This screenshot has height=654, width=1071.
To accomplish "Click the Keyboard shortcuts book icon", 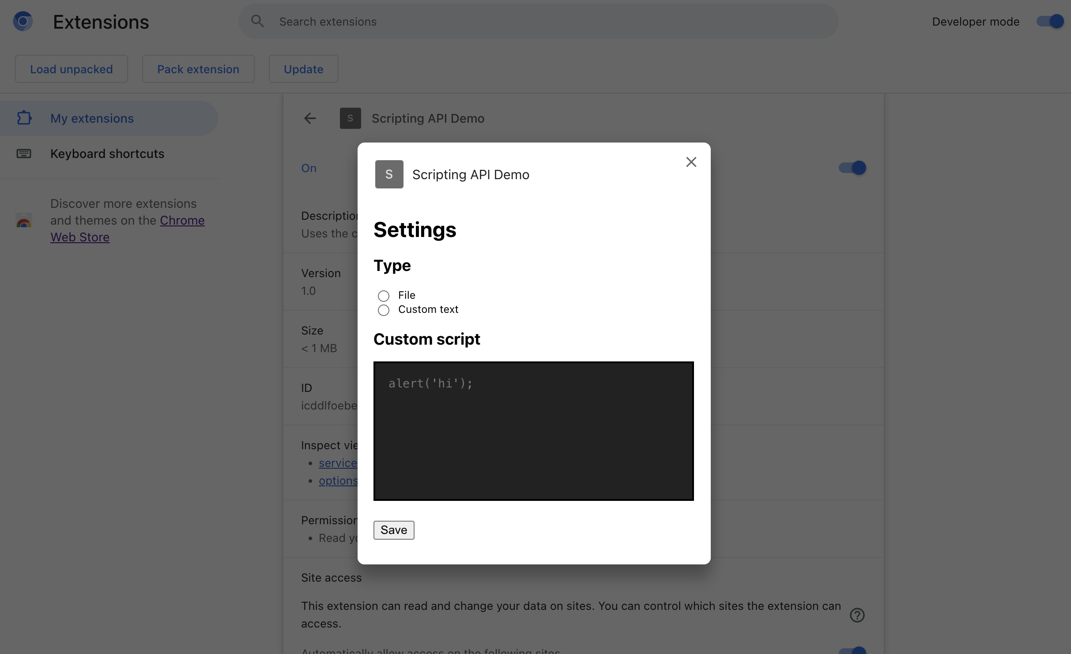I will tap(23, 153).
